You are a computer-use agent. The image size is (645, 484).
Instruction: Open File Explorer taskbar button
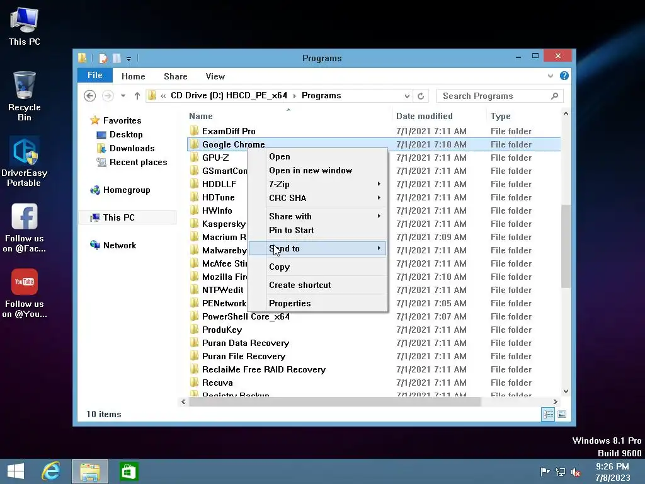click(90, 471)
